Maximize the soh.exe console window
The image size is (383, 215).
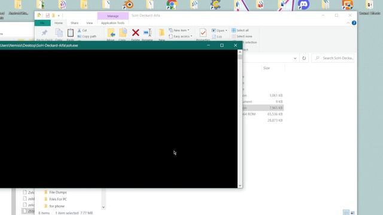point(222,45)
